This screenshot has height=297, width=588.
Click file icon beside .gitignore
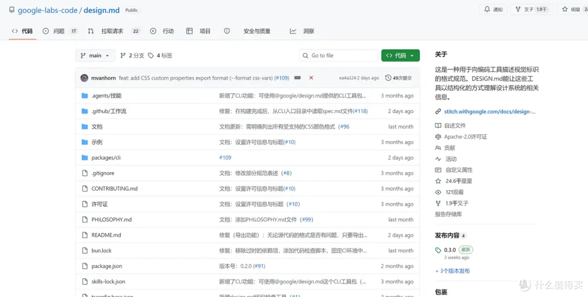[85, 173]
